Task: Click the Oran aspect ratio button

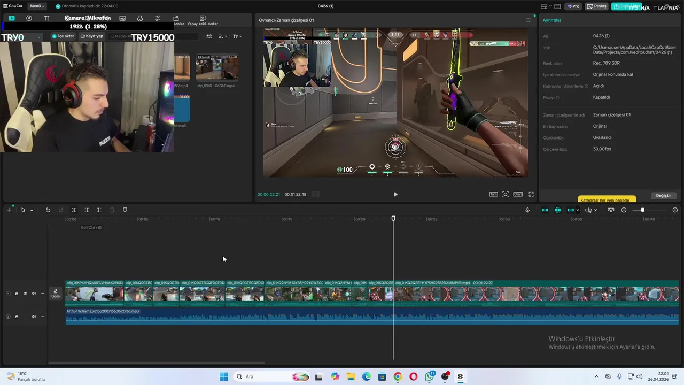Action: [518, 194]
